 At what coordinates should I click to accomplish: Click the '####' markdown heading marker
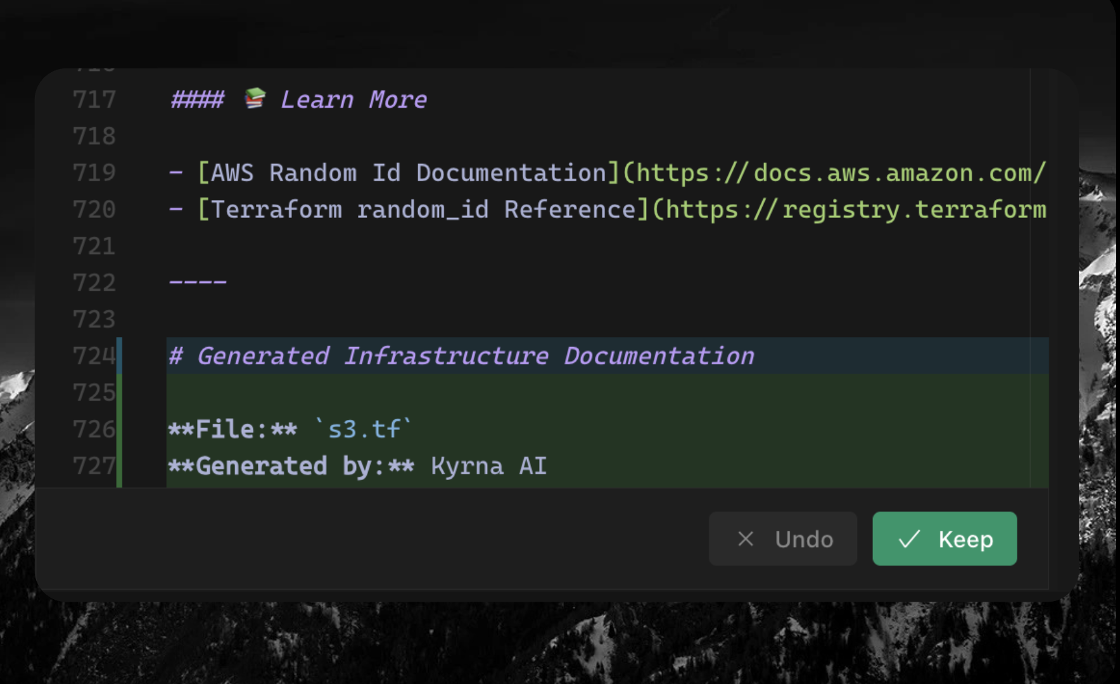tap(198, 99)
